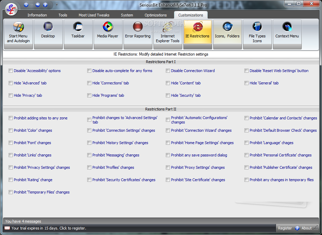The image size is (322, 235).
Task: Open the Media Player tweaks section
Action: click(108, 35)
